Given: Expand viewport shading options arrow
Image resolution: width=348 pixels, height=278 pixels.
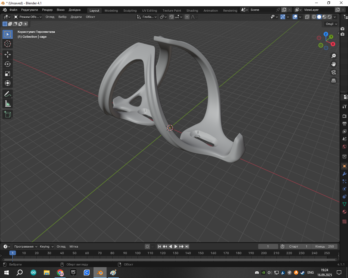Looking at the screenshot, I should tap(335, 17).
